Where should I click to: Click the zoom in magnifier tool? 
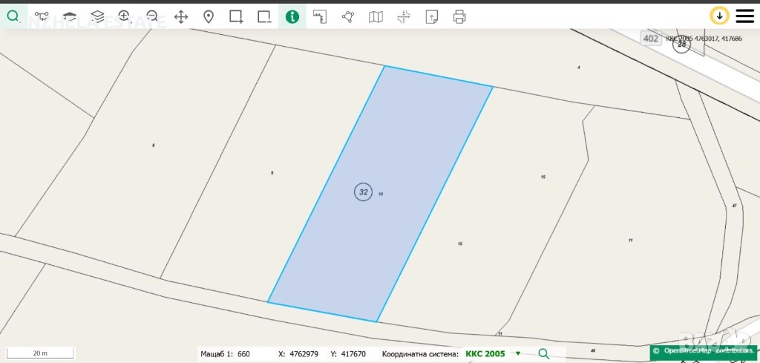124,16
